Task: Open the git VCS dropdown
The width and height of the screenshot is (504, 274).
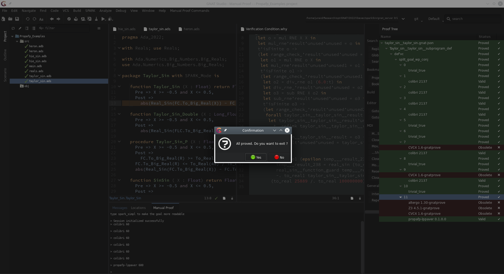Action: (418, 19)
